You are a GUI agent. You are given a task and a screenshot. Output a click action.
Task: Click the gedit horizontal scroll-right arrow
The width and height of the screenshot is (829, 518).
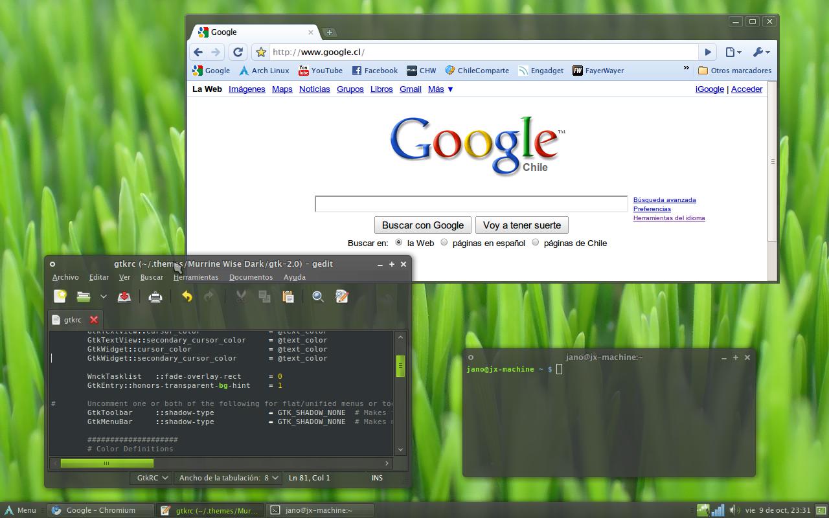(387, 463)
